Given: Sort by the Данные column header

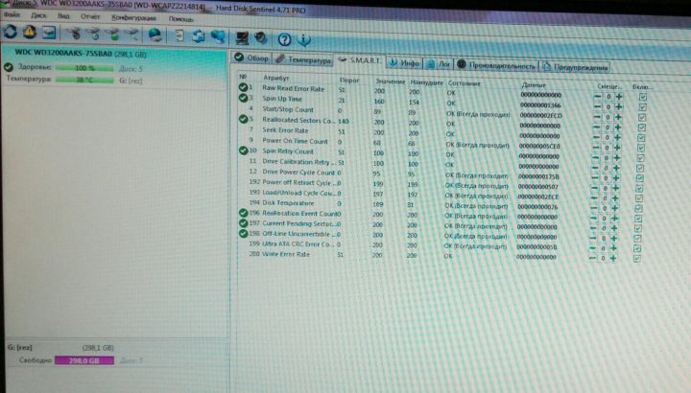Looking at the screenshot, I should pyautogui.click(x=534, y=85).
